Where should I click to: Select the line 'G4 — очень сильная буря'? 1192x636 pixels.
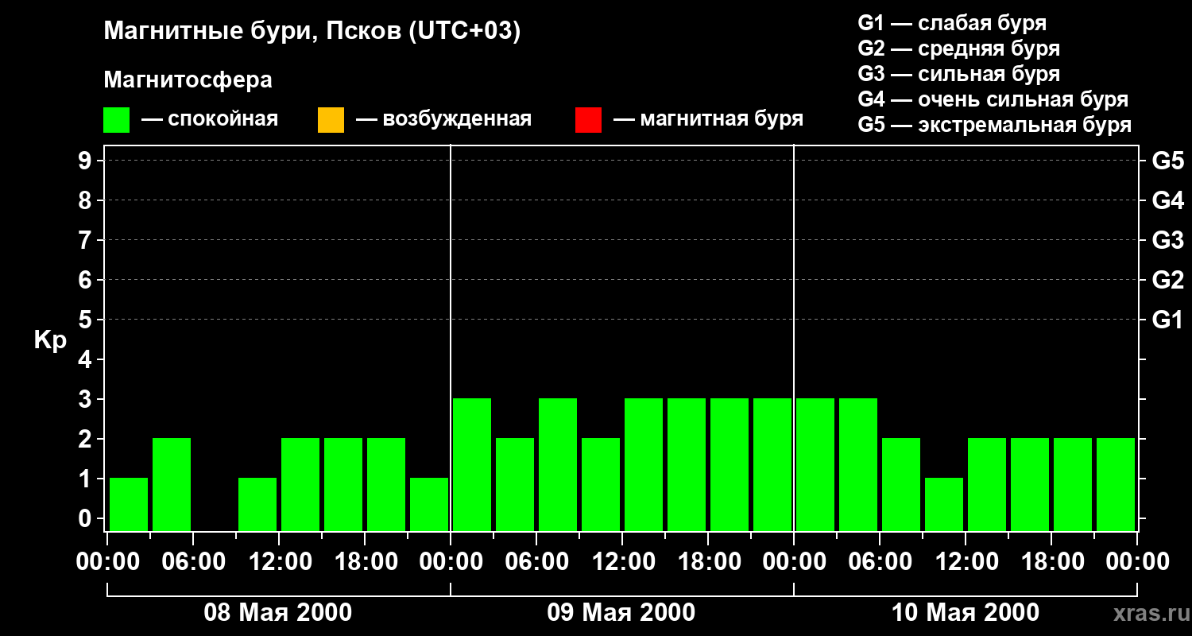pyautogui.click(x=993, y=99)
